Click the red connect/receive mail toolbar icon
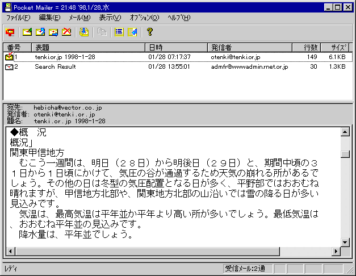Image resolution: width=356 pixels, height=276 pixels. point(10,32)
